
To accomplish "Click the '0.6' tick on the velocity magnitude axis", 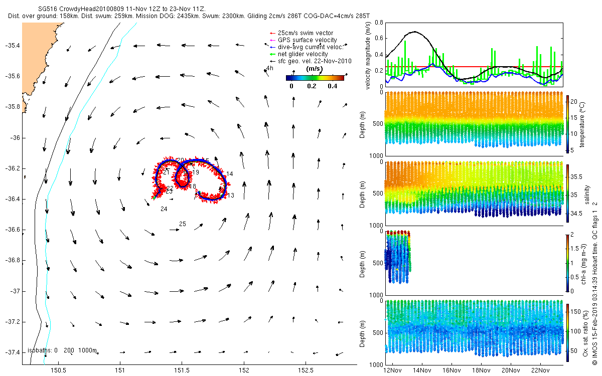I will (379, 39).
